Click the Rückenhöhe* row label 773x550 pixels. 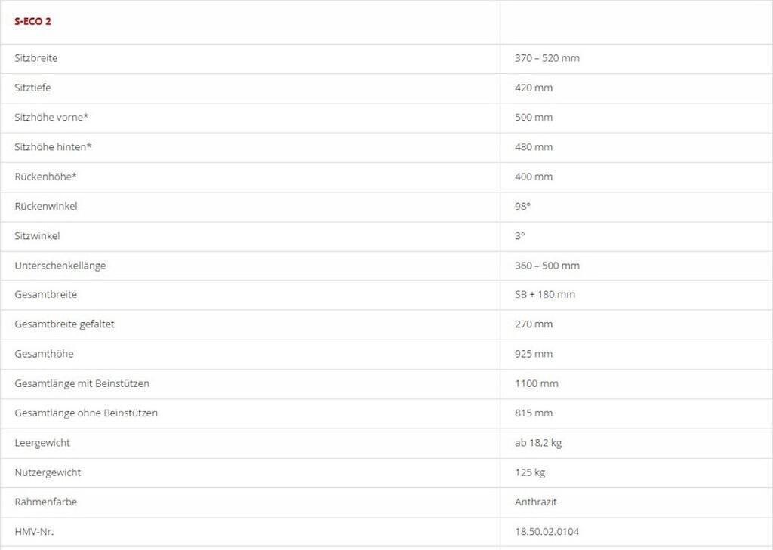(x=46, y=177)
